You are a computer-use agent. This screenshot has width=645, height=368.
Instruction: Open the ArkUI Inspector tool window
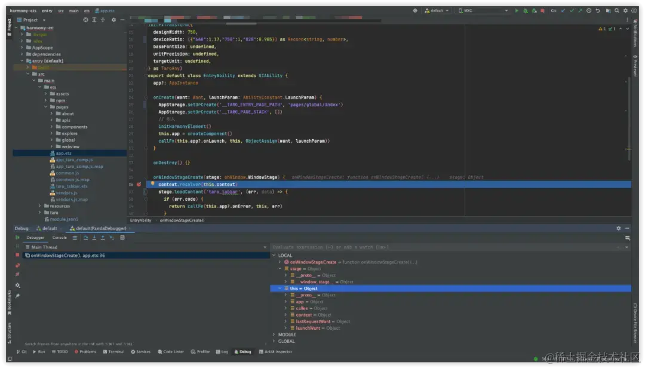click(275, 352)
